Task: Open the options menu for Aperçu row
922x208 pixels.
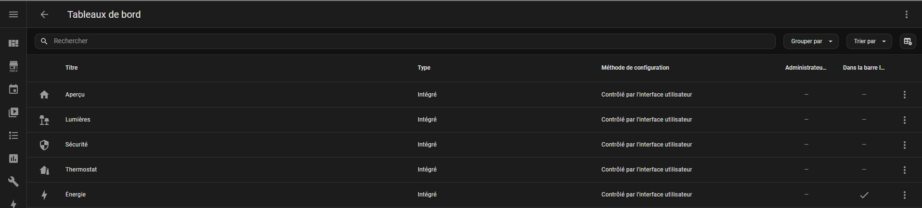Action: point(905,95)
